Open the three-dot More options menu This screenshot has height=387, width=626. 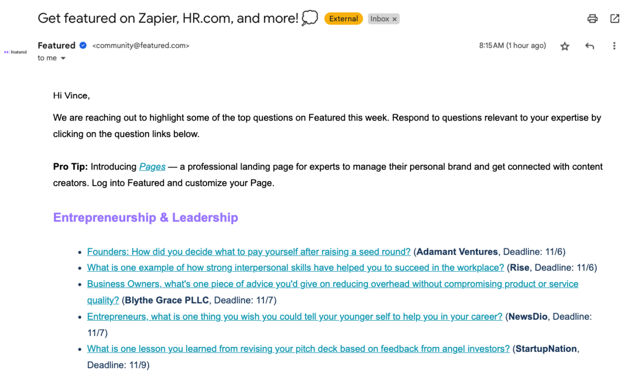tap(614, 46)
